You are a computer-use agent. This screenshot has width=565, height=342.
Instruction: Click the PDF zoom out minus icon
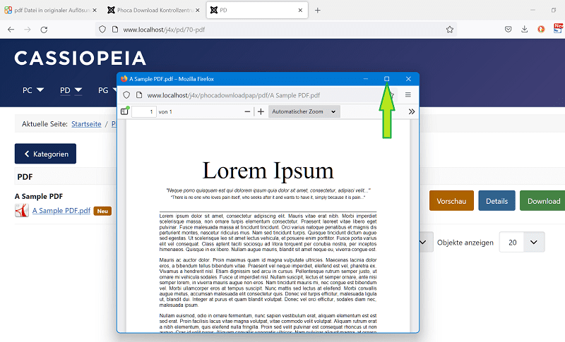(x=247, y=111)
